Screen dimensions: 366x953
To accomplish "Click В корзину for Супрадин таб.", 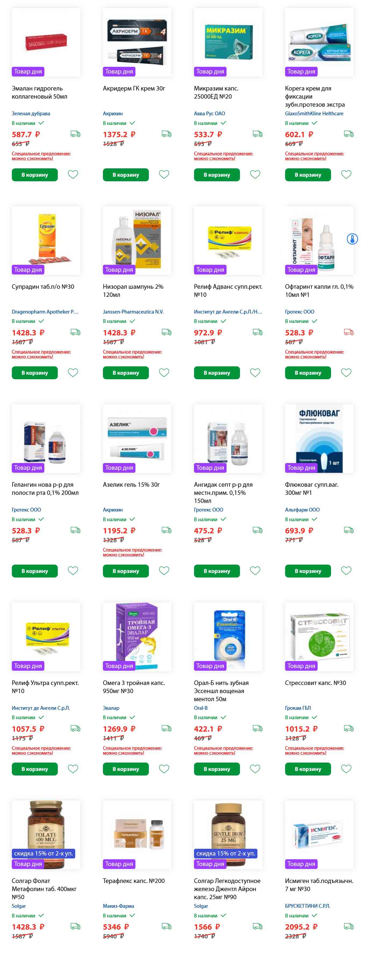I will [x=35, y=373].
